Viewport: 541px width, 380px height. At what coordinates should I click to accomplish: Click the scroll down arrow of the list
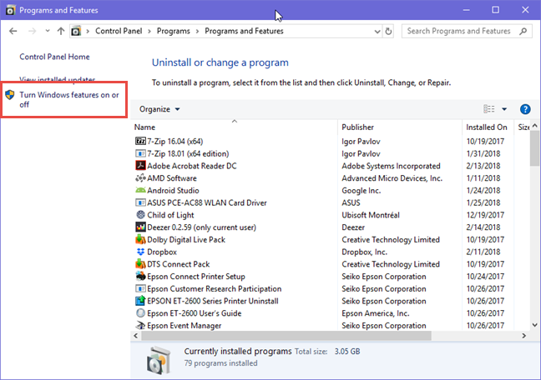[535, 325]
